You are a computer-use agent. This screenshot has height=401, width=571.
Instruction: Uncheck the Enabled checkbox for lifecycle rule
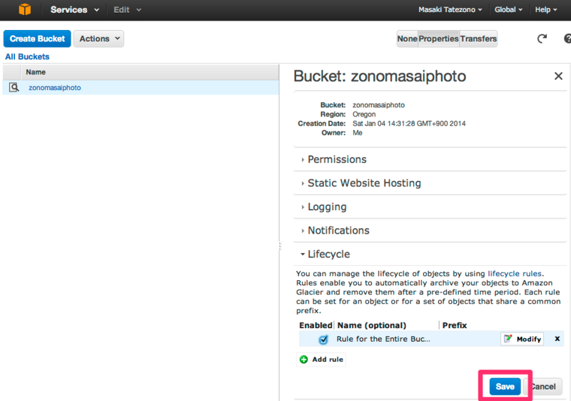(x=323, y=340)
